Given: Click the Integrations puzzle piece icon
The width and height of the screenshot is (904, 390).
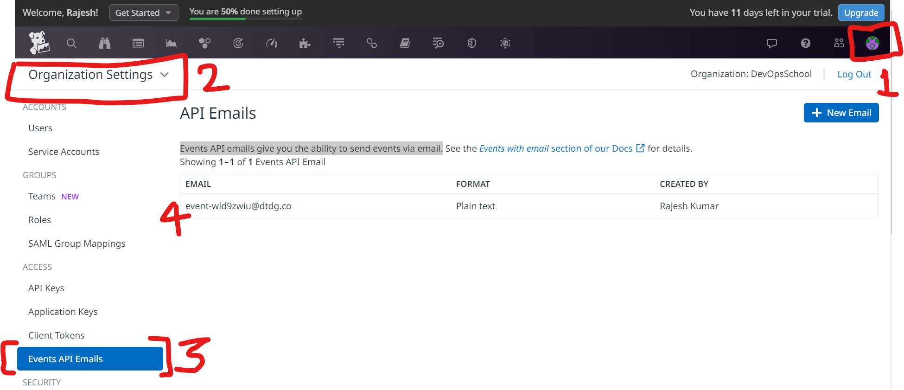Looking at the screenshot, I should click(305, 43).
